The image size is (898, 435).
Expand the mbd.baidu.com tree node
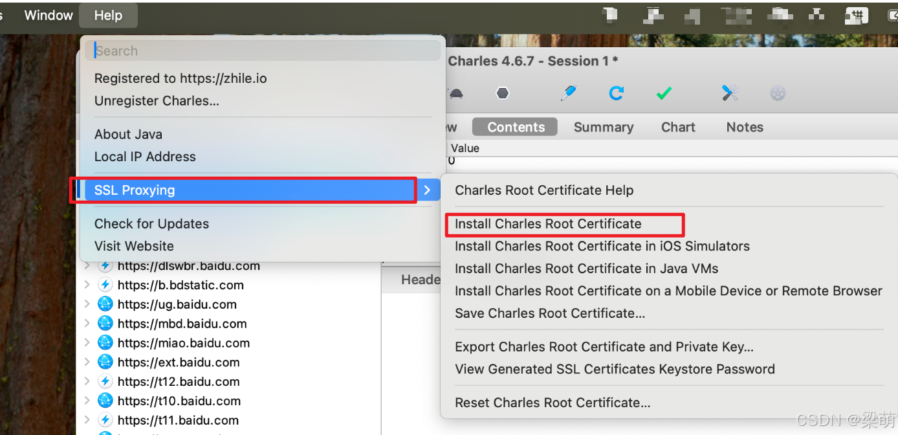click(87, 324)
